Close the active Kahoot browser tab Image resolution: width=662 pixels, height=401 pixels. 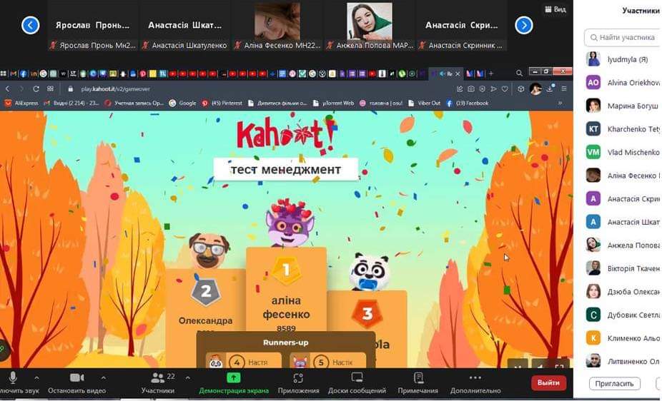coord(458,73)
